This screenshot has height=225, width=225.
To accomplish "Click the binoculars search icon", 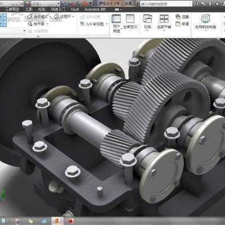I will tap(196, 3).
